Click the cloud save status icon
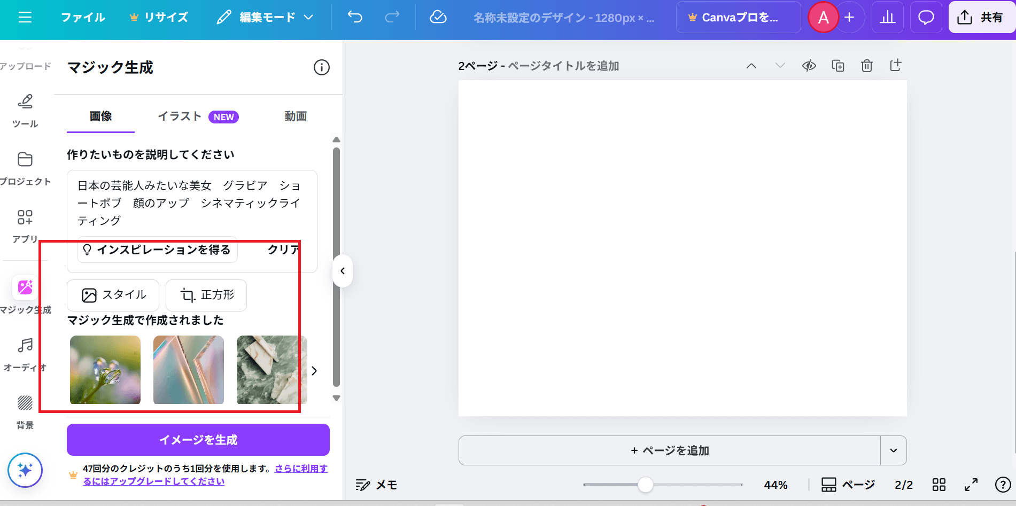 [x=438, y=17]
